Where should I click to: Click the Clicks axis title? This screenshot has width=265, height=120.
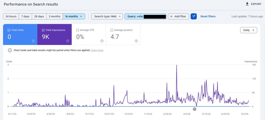tap(9, 61)
